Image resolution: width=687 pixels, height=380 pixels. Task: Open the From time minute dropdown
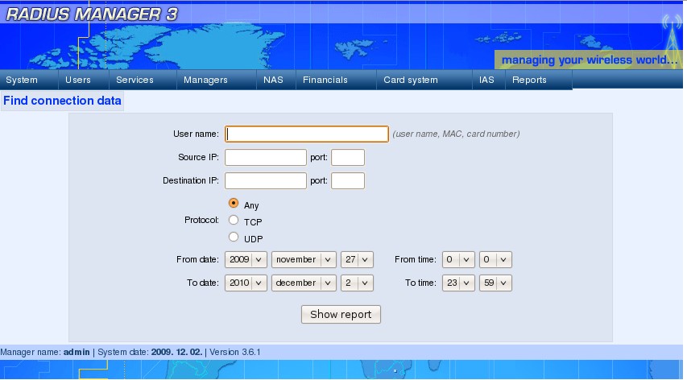[x=495, y=259]
